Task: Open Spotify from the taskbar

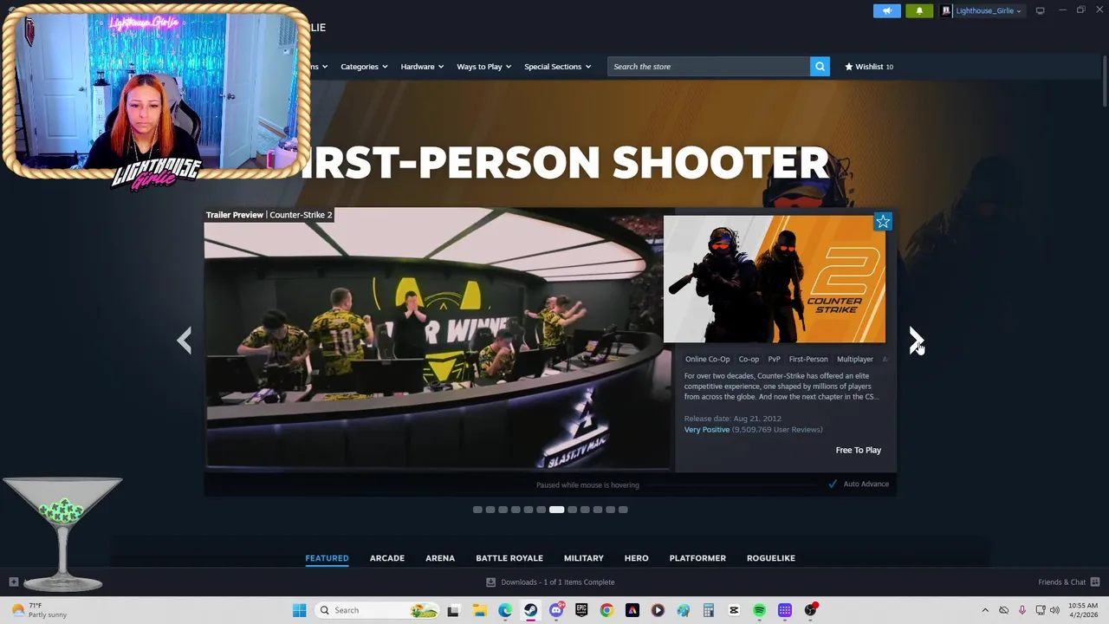Action: (x=759, y=610)
